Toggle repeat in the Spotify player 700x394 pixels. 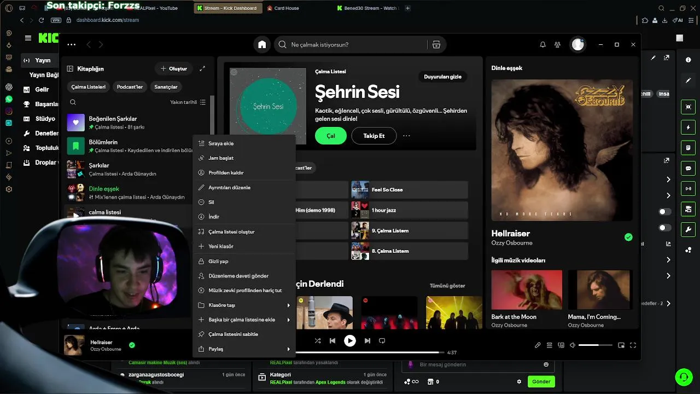coord(382,340)
